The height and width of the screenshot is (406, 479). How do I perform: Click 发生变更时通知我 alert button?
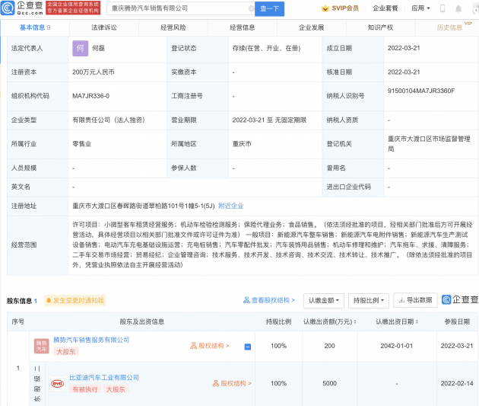[75, 300]
